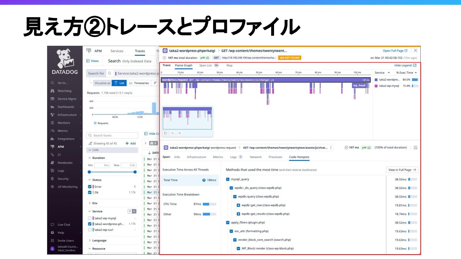Go to the APM Services tab
Screen dimensions: 461x259
click(x=117, y=51)
